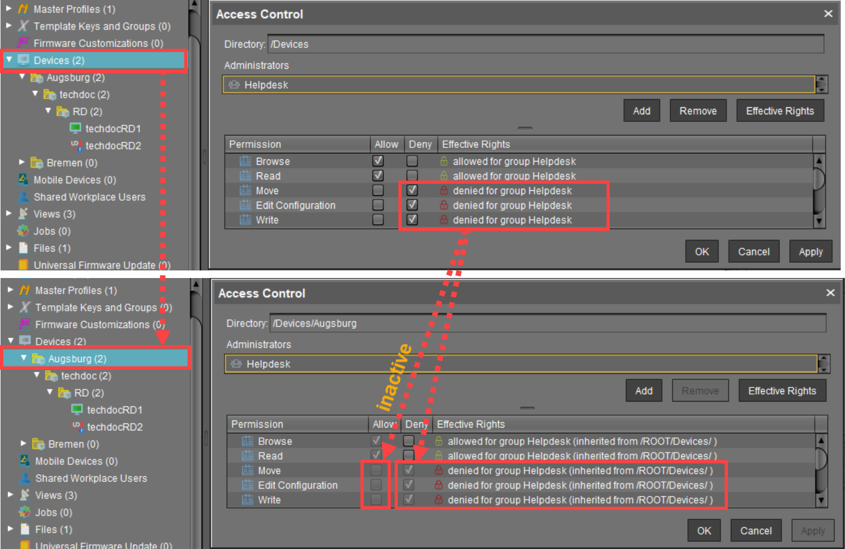
Task: Check Deny for Read in the /Devices dialog
Action: 412,176
